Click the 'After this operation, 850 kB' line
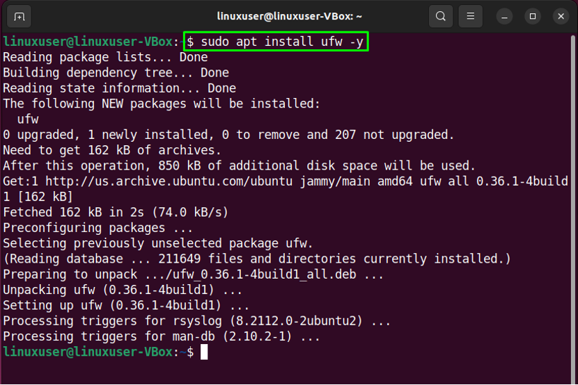This screenshot has height=385, width=578. (240, 166)
